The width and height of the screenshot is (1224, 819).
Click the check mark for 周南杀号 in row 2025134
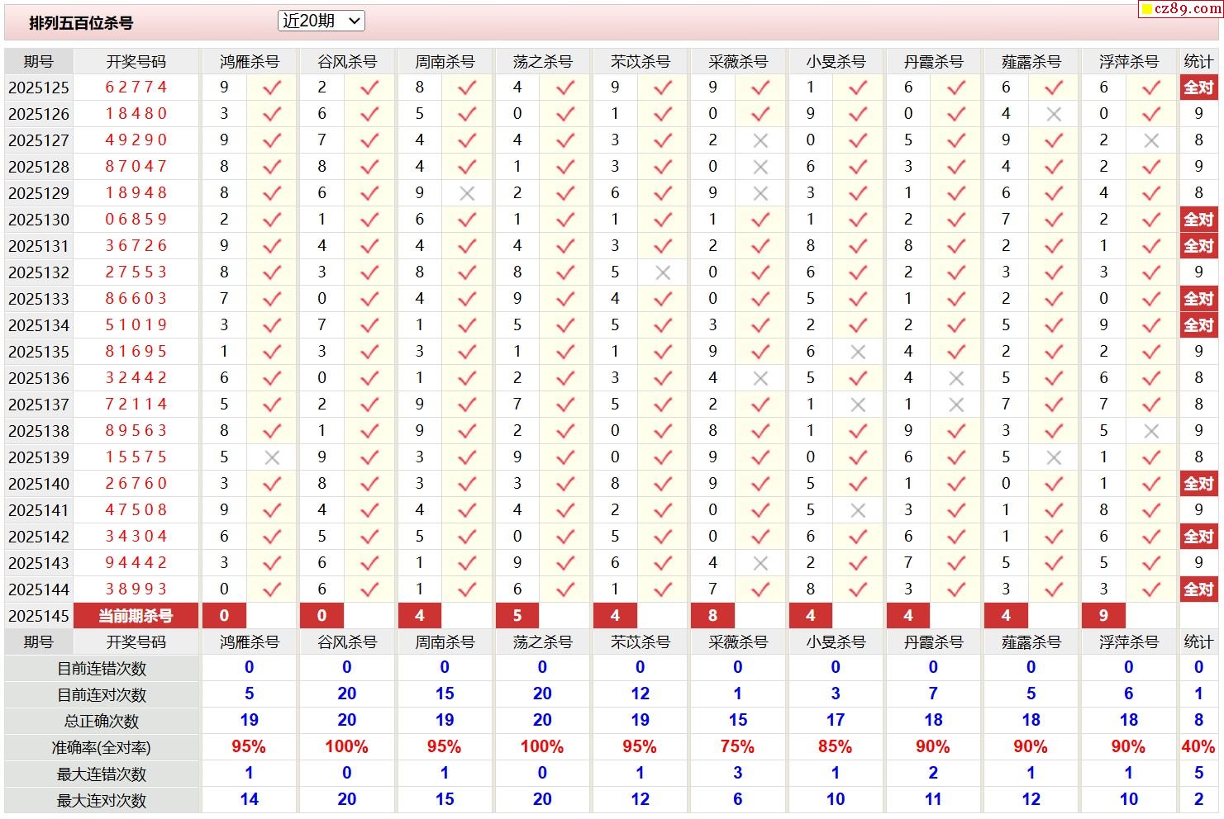point(467,325)
